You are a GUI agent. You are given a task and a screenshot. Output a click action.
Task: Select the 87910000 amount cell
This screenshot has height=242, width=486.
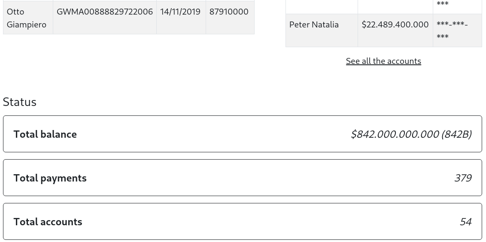pos(229,12)
